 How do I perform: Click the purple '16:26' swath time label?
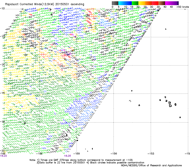[67, 156]
